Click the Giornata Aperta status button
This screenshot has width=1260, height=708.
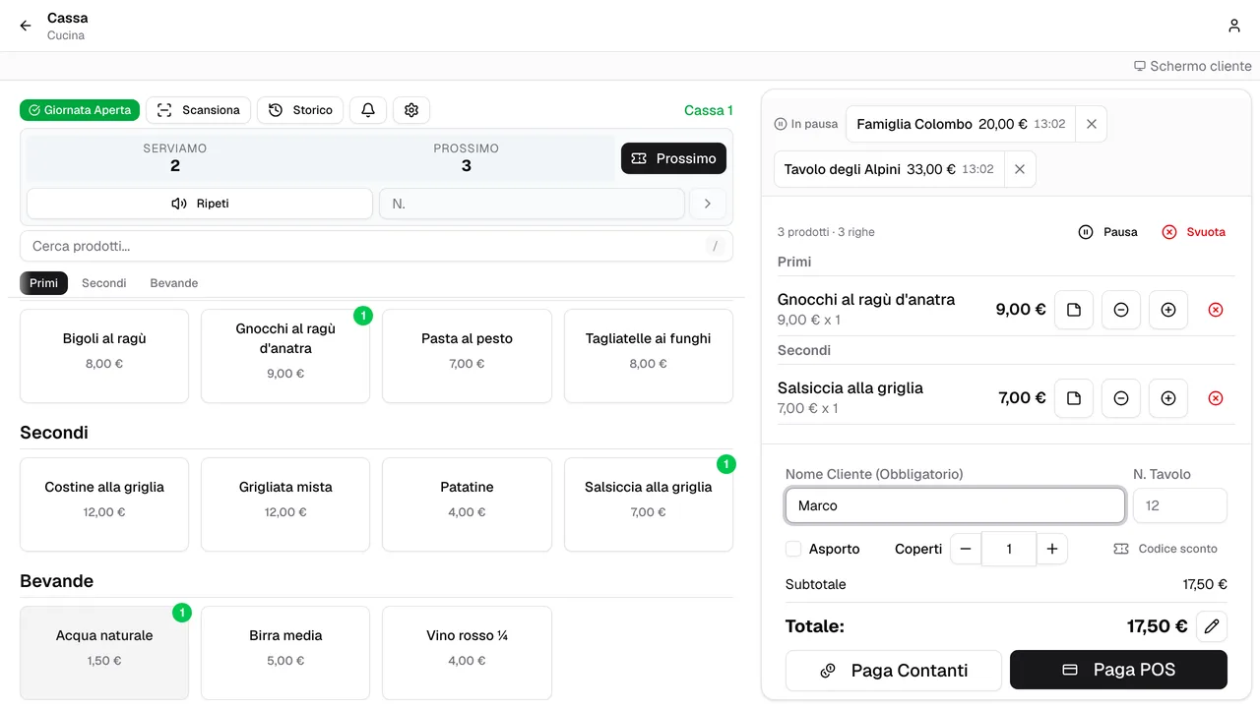(80, 110)
